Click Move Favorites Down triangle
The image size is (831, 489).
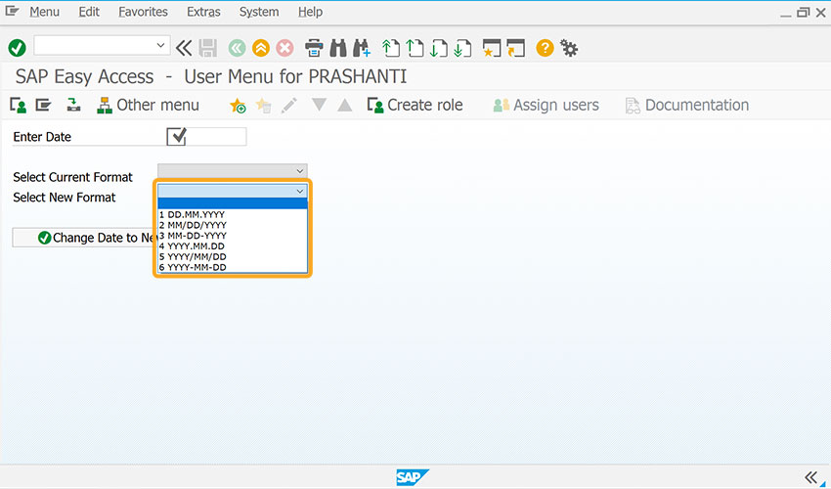[x=319, y=105]
